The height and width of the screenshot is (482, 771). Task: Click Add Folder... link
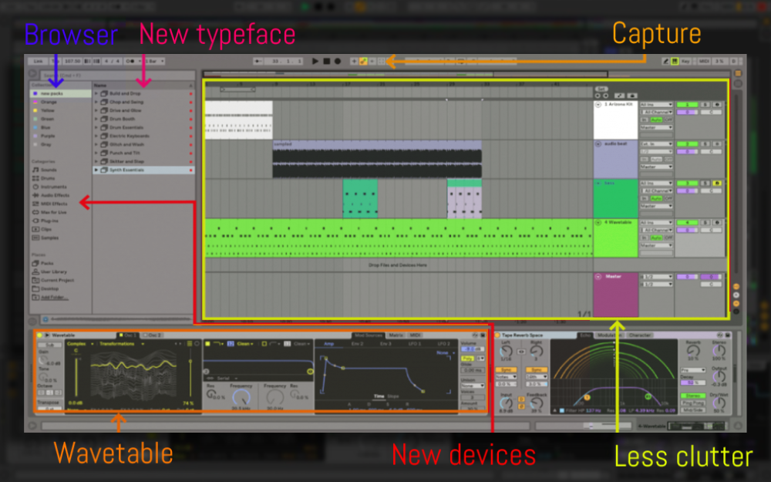tap(54, 298)
